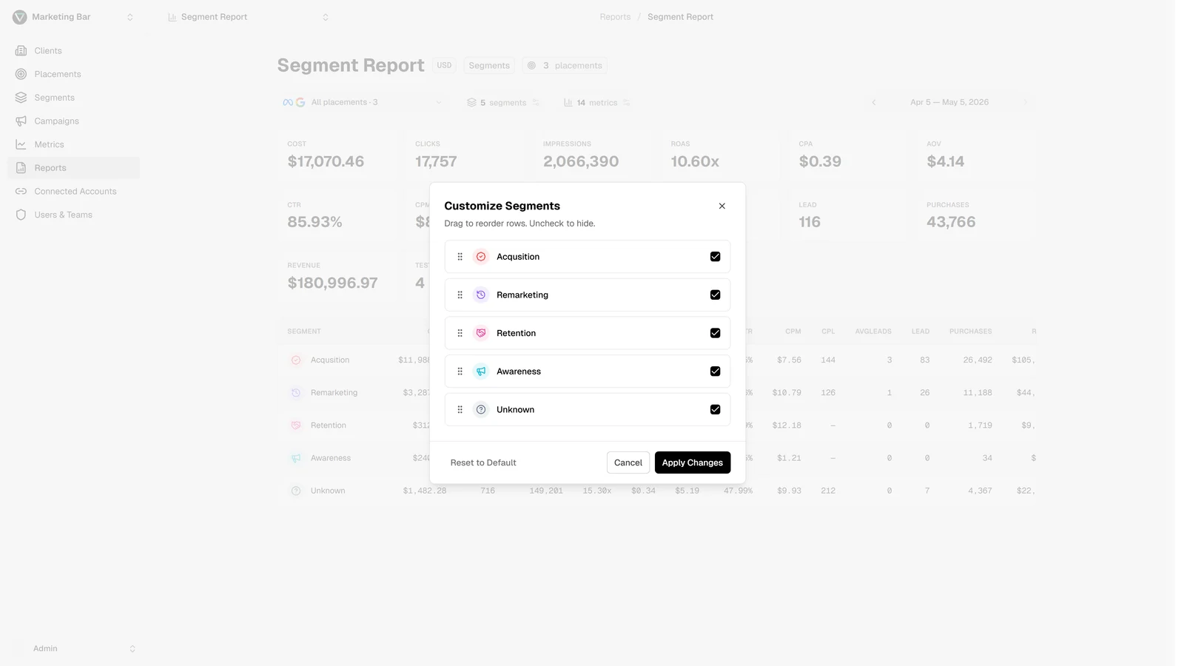The height and width of the screenshot is (666, 1184).
Task: Click the Acqusition row icon in table
Action: (x=296, y=360)
